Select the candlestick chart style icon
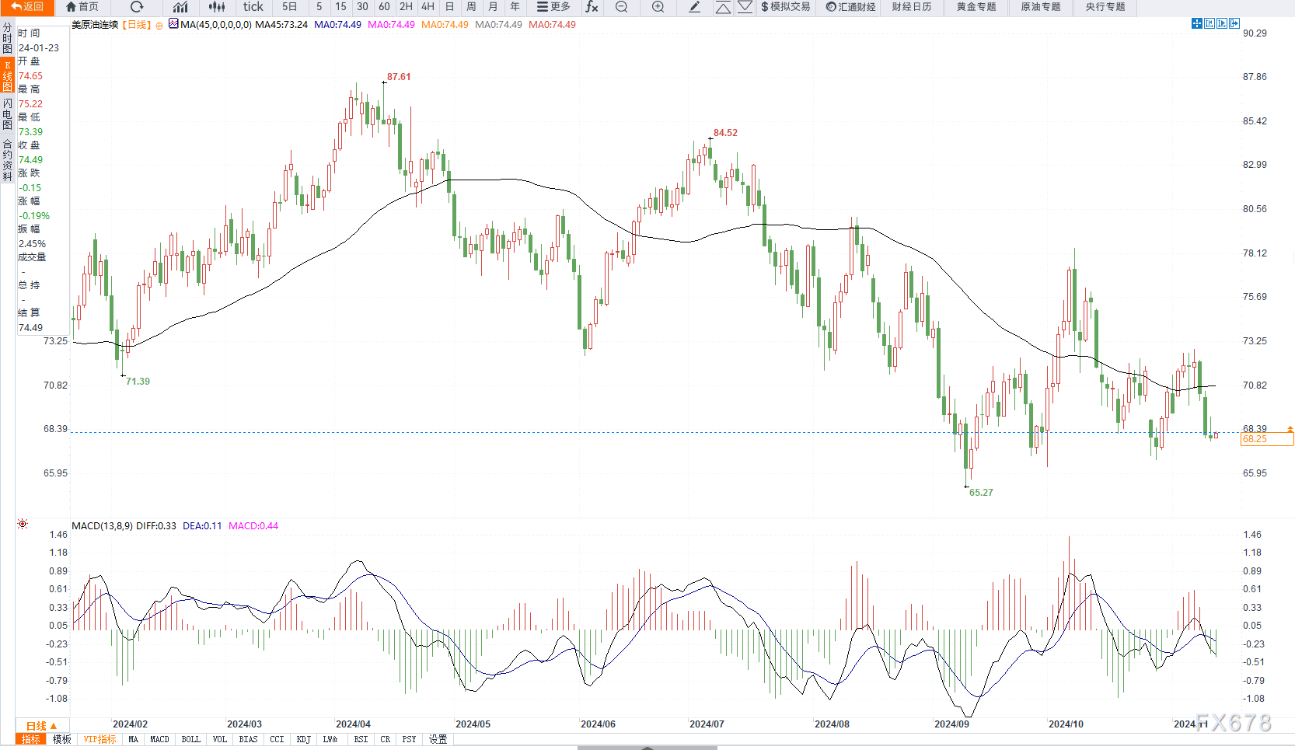 (x=217, y=7)
